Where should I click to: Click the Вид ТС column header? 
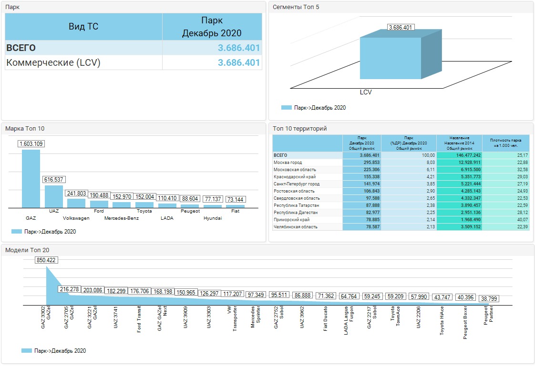[83, 27]
